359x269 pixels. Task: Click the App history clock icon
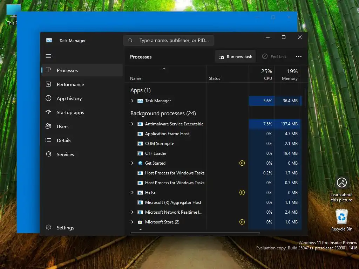(48, 98)
